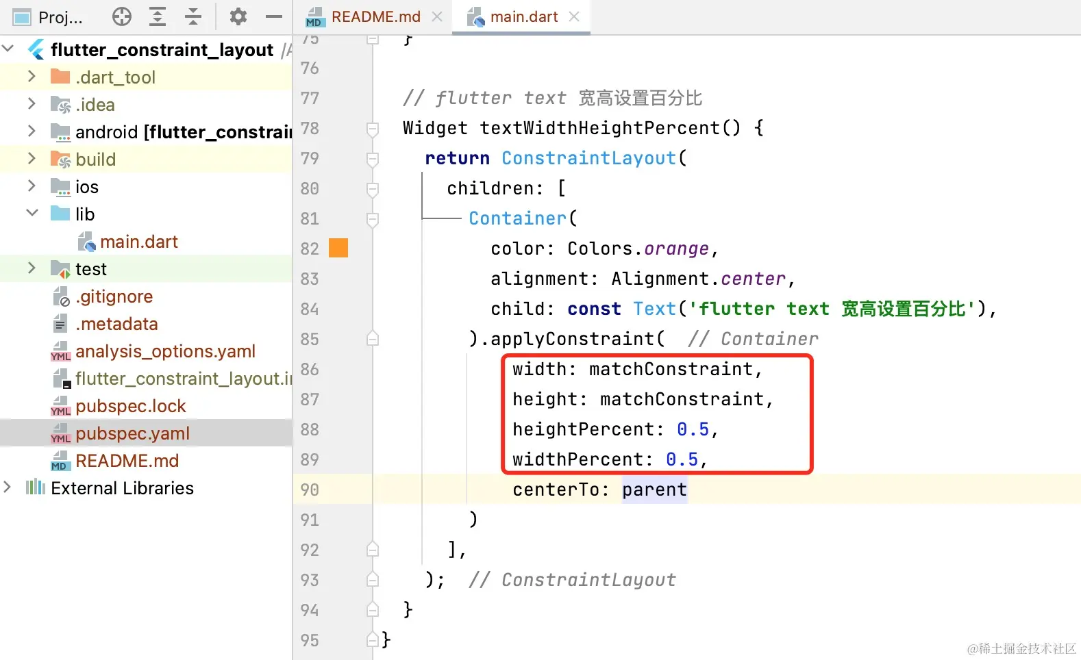This screenshot has height=660, width=1081.
Task: Click the flutter_constraint_layout.iml file icon
Action: pyautogui.click(x=62, y=379)
